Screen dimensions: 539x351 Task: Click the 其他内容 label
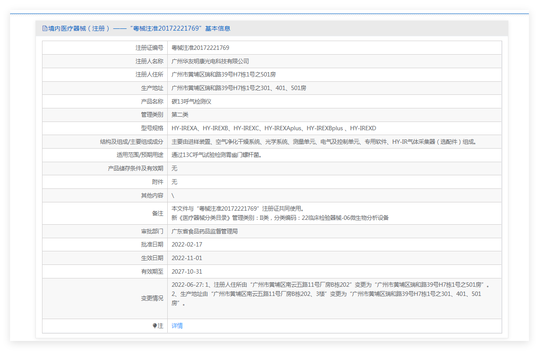(x=152, y=195)
